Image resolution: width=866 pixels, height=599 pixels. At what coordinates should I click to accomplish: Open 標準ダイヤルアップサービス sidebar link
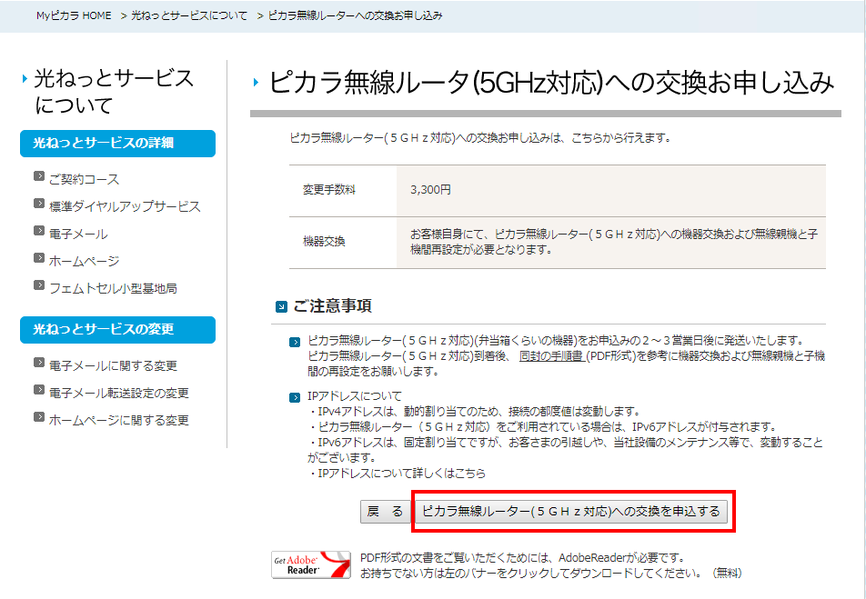point(125,206)
